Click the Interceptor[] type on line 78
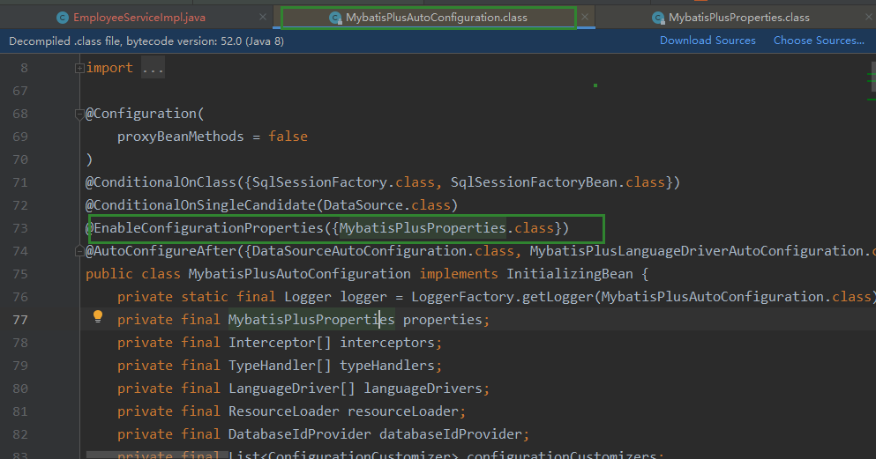 (x=280, y=343)
